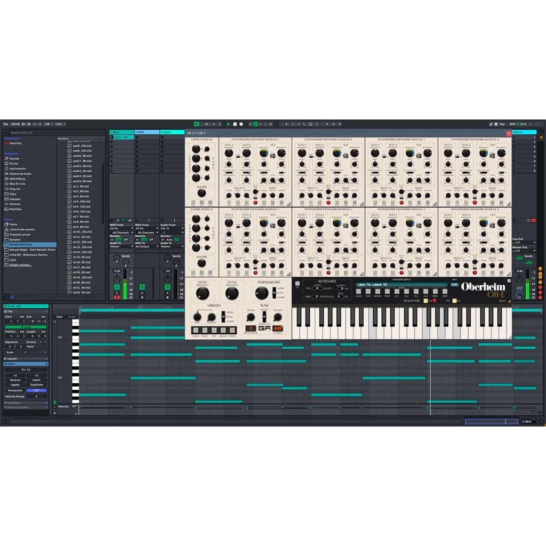This screenshot has width=546, height=546.
Task: Solo track 1 with S button
Action: pos(117,293)
